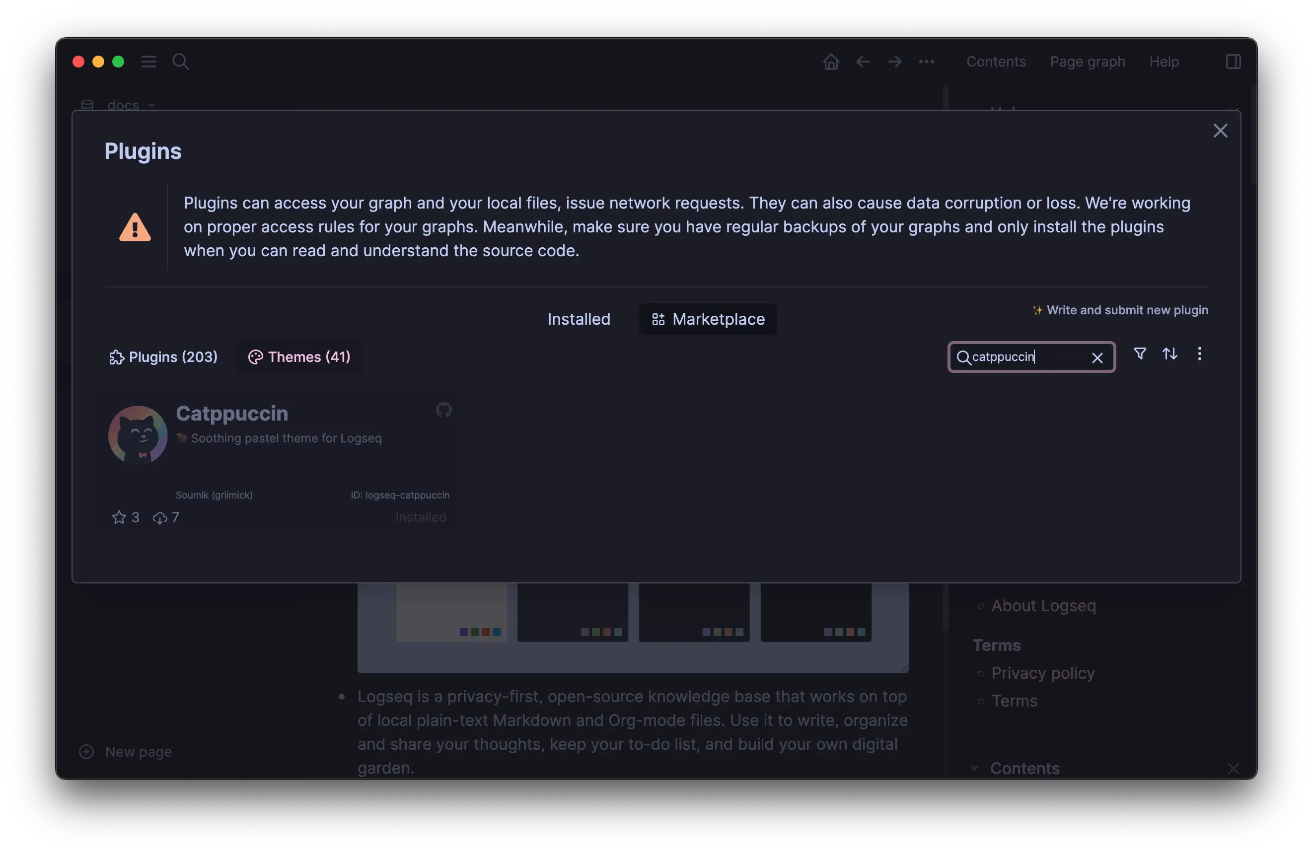Close the Plugins dialog

click(1220, 131)
